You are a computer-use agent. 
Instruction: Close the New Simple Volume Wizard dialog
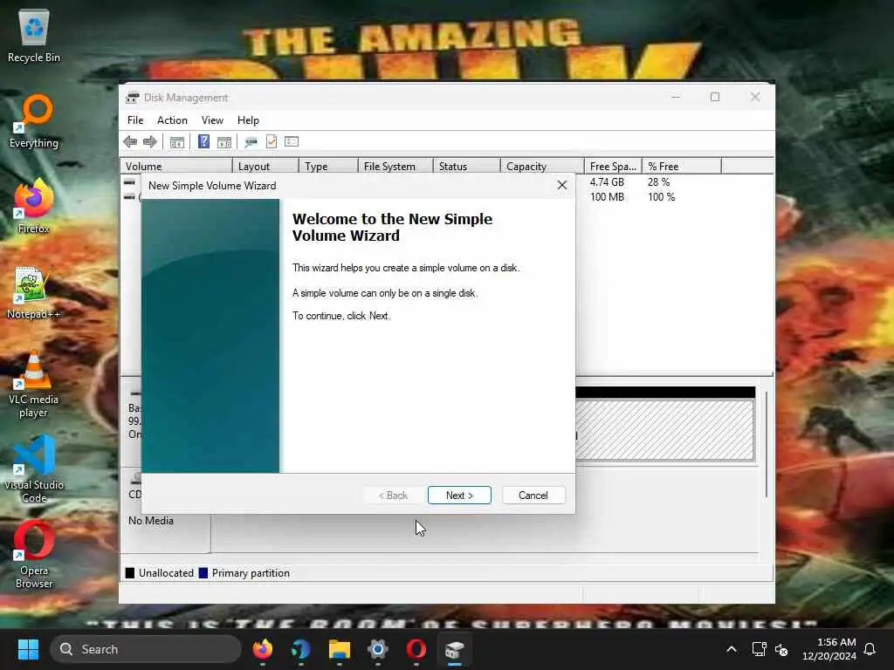561,185
